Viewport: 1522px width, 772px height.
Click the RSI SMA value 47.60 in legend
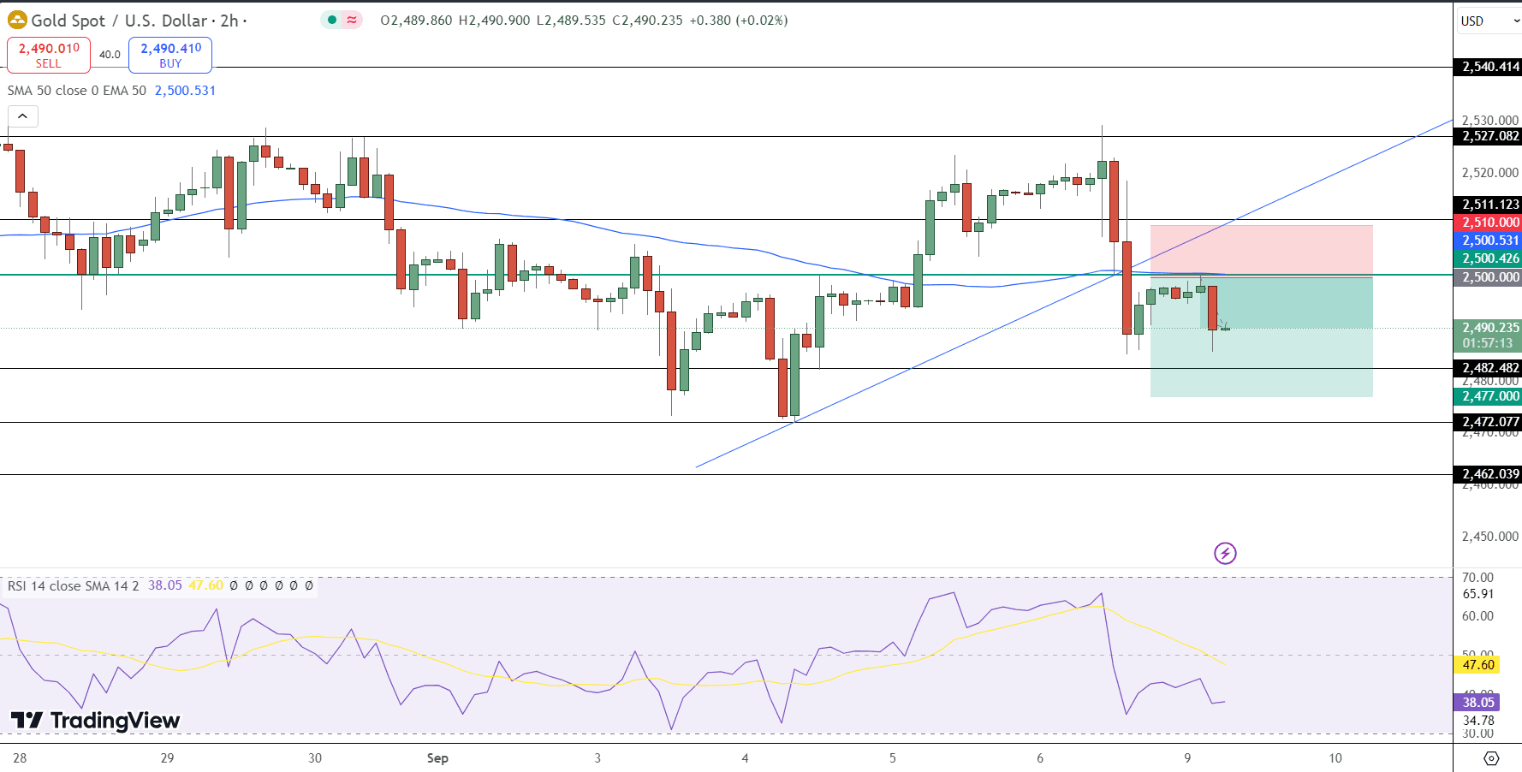click(x=206, y=585)
